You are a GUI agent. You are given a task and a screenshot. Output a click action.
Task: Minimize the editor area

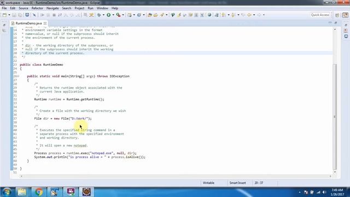[330, 22]
